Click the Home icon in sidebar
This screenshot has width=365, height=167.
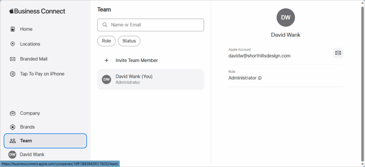(13, 29)
